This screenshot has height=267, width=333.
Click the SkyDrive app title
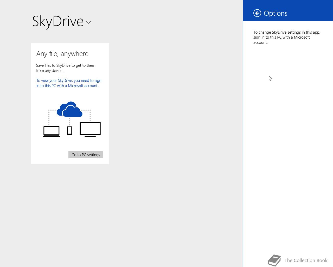pyautogui.click(x=58, y=21)
